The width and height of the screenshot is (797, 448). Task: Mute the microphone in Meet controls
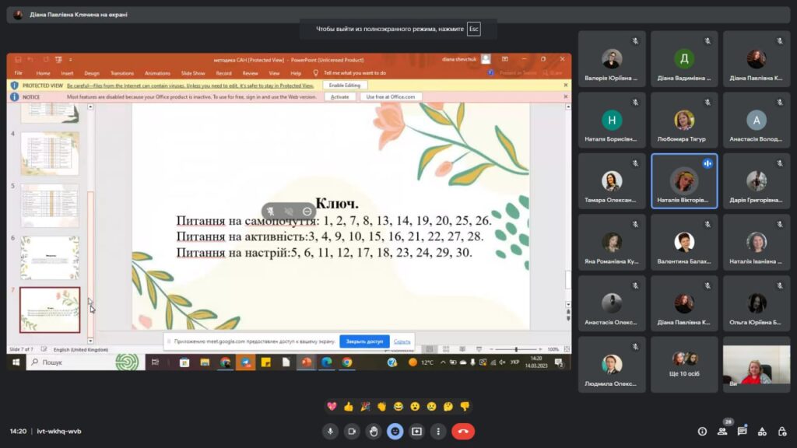point(330,431)
